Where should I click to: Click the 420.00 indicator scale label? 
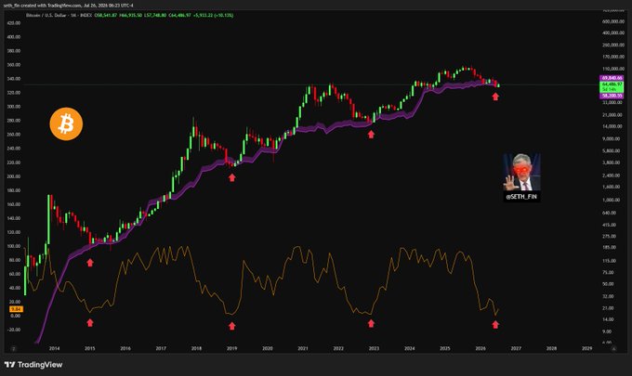pyautogui.click(x=14, y=23)
